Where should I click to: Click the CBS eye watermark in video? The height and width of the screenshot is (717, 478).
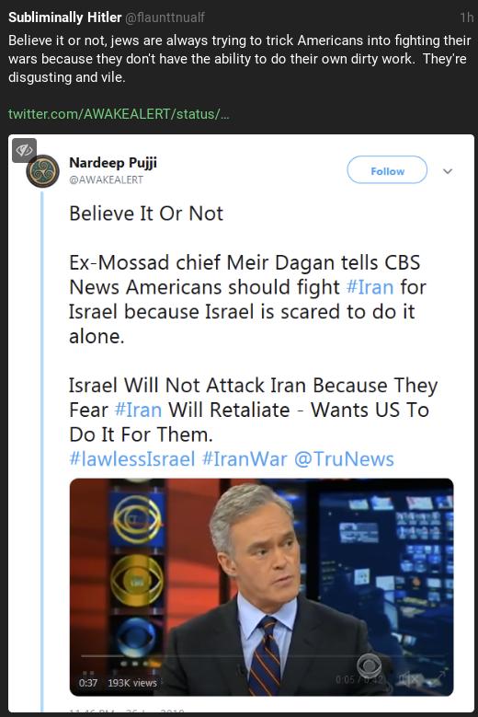pos(370,665)
